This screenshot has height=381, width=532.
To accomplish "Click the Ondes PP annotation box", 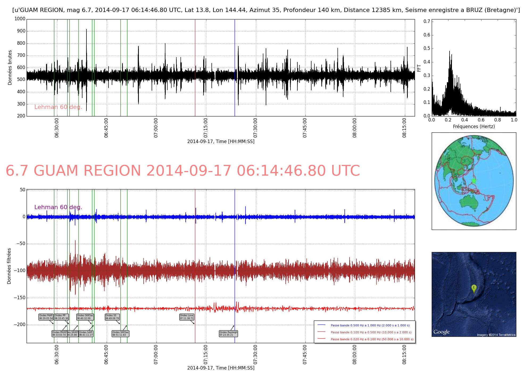I will [x=61, y=317].
